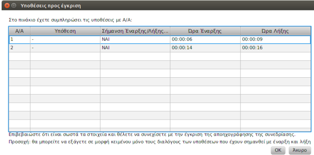Sort by the A/A column header
Image resolution: width=314 pixels, height=155 pixels.
(20, 31)
